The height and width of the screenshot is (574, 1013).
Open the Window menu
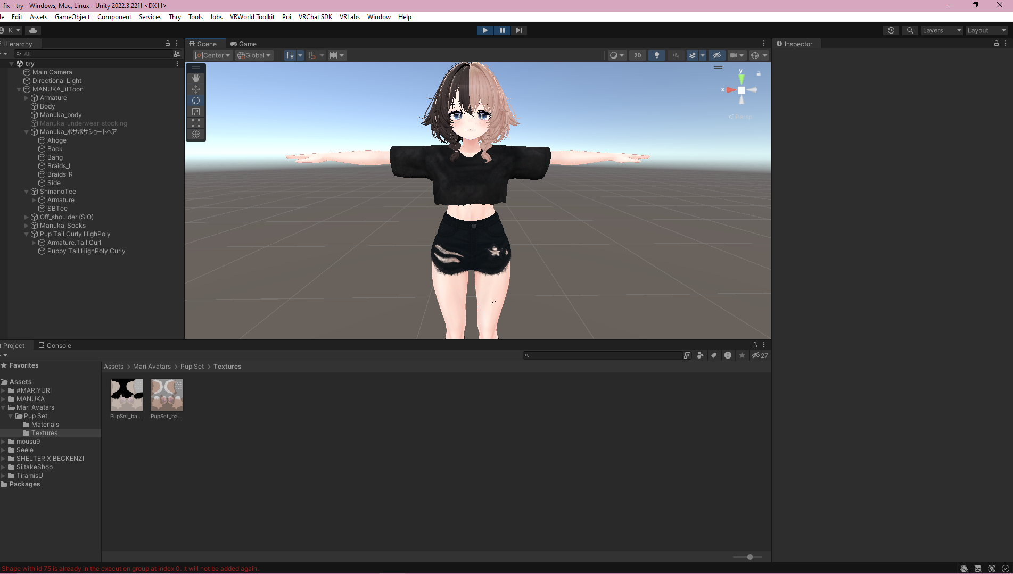[x=379, y=17]
